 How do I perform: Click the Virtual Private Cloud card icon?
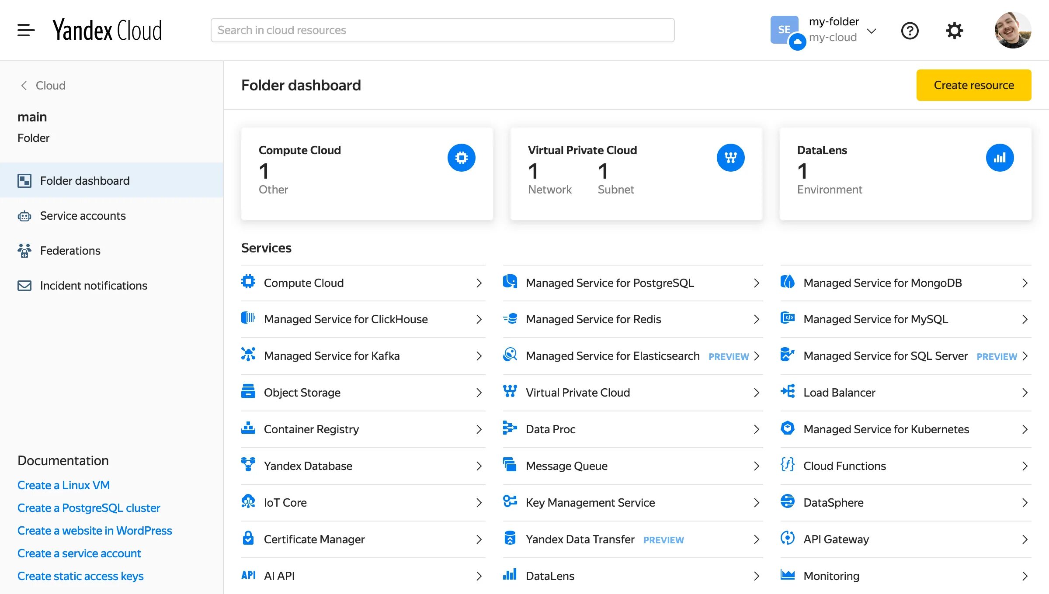[730, 158]
